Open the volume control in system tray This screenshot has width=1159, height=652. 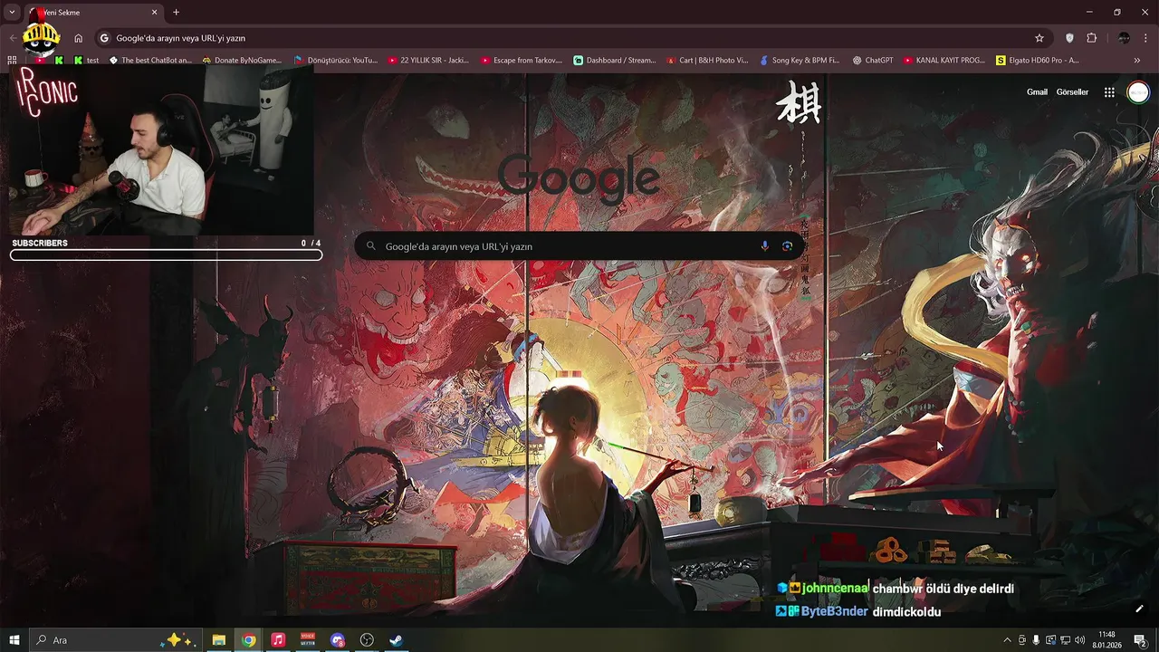point(1079,640)
